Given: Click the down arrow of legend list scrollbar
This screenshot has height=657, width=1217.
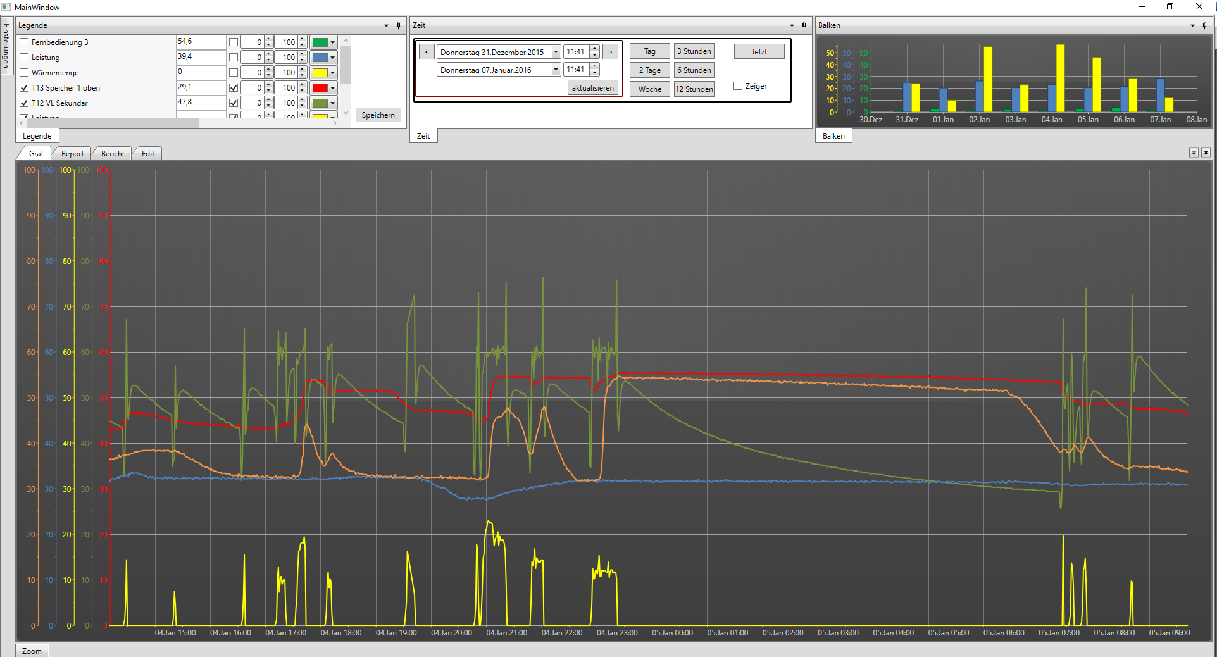Looking at the screenshot, I should pyautogui.click(x=346, y=113).
